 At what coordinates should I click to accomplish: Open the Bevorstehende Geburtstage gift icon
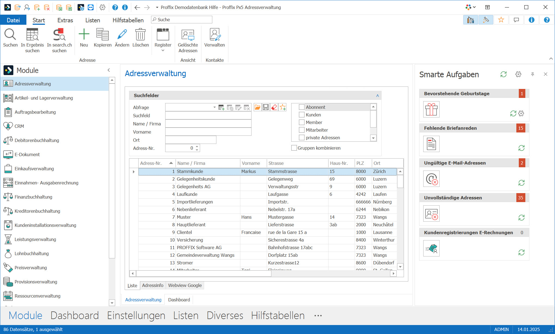(431, 109)
